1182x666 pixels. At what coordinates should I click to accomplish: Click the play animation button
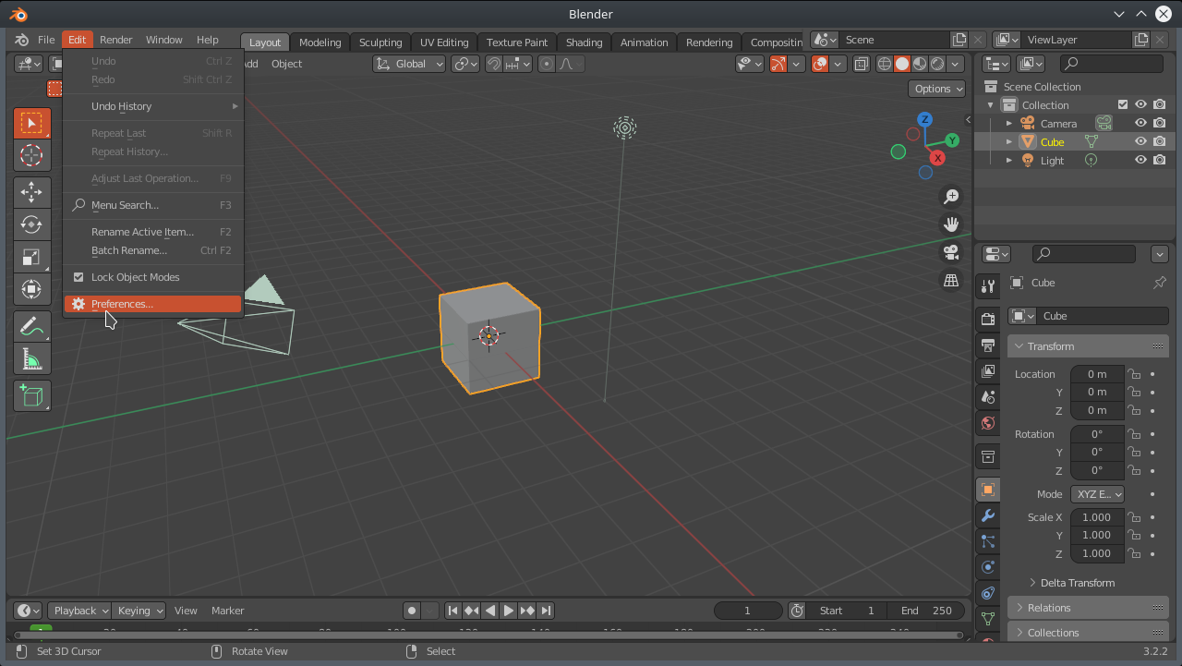(508, 611)
